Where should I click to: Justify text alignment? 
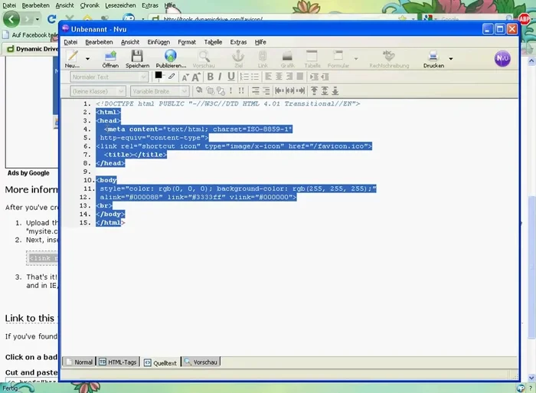300,77
